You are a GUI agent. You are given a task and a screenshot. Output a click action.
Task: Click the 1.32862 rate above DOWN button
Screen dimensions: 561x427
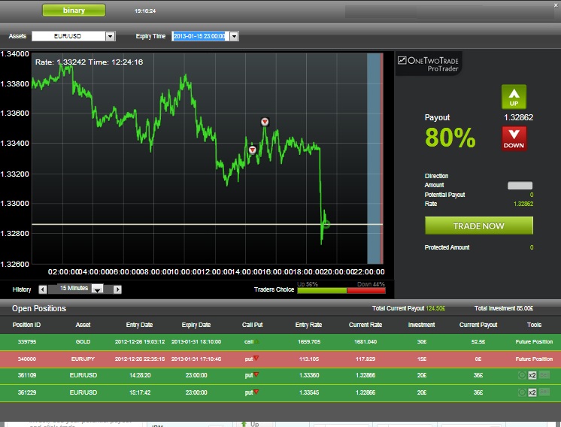(x=518, y=117)
